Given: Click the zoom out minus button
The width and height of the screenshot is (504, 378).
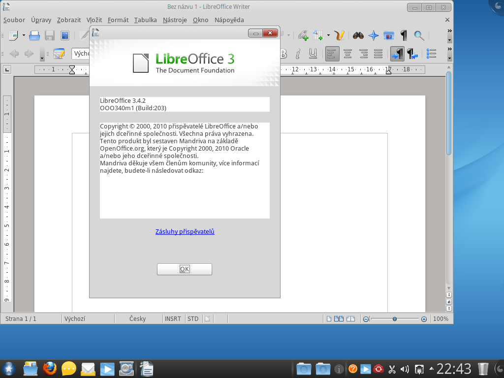Looking at the screenshot, I should tap(366, 319).
